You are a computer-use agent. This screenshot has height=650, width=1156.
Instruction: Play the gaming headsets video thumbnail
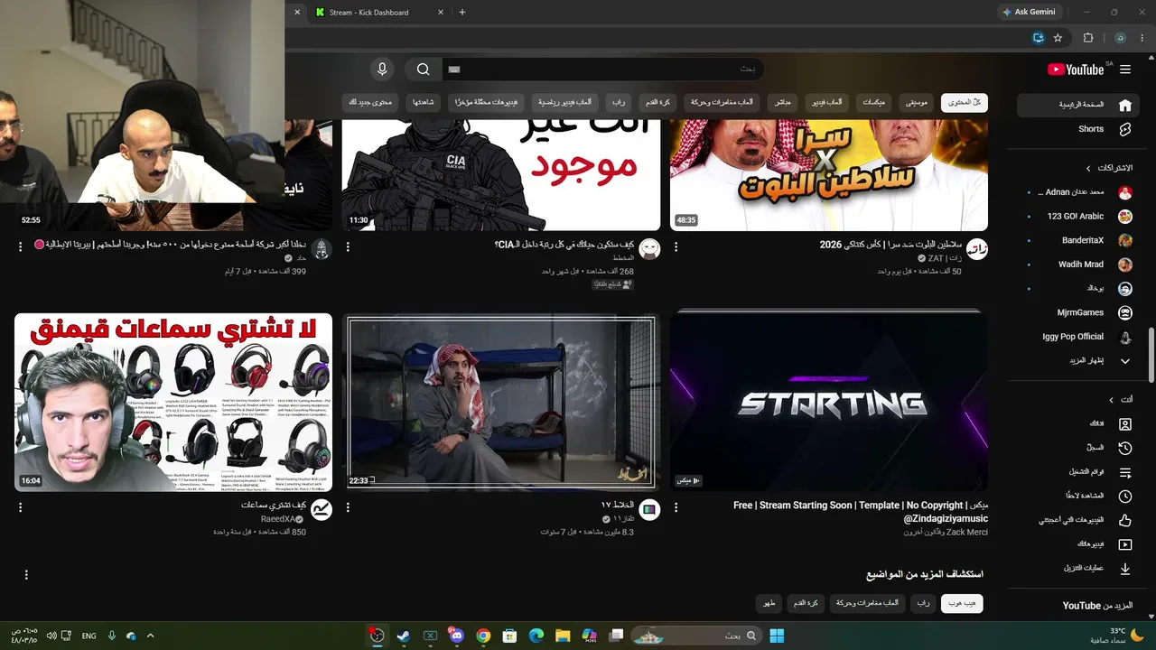(173, 402)
